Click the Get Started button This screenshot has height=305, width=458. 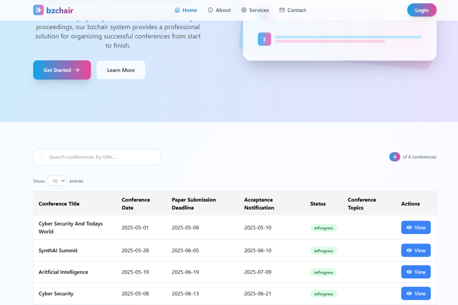tap(62, 70)
